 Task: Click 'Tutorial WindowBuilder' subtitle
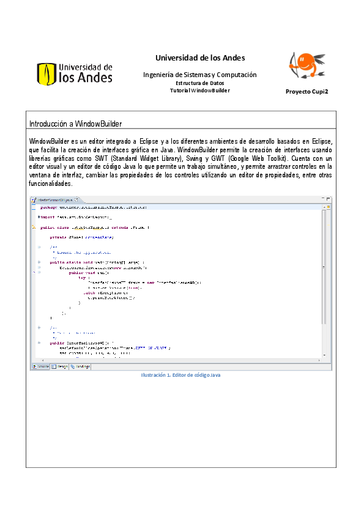(199, 91)
